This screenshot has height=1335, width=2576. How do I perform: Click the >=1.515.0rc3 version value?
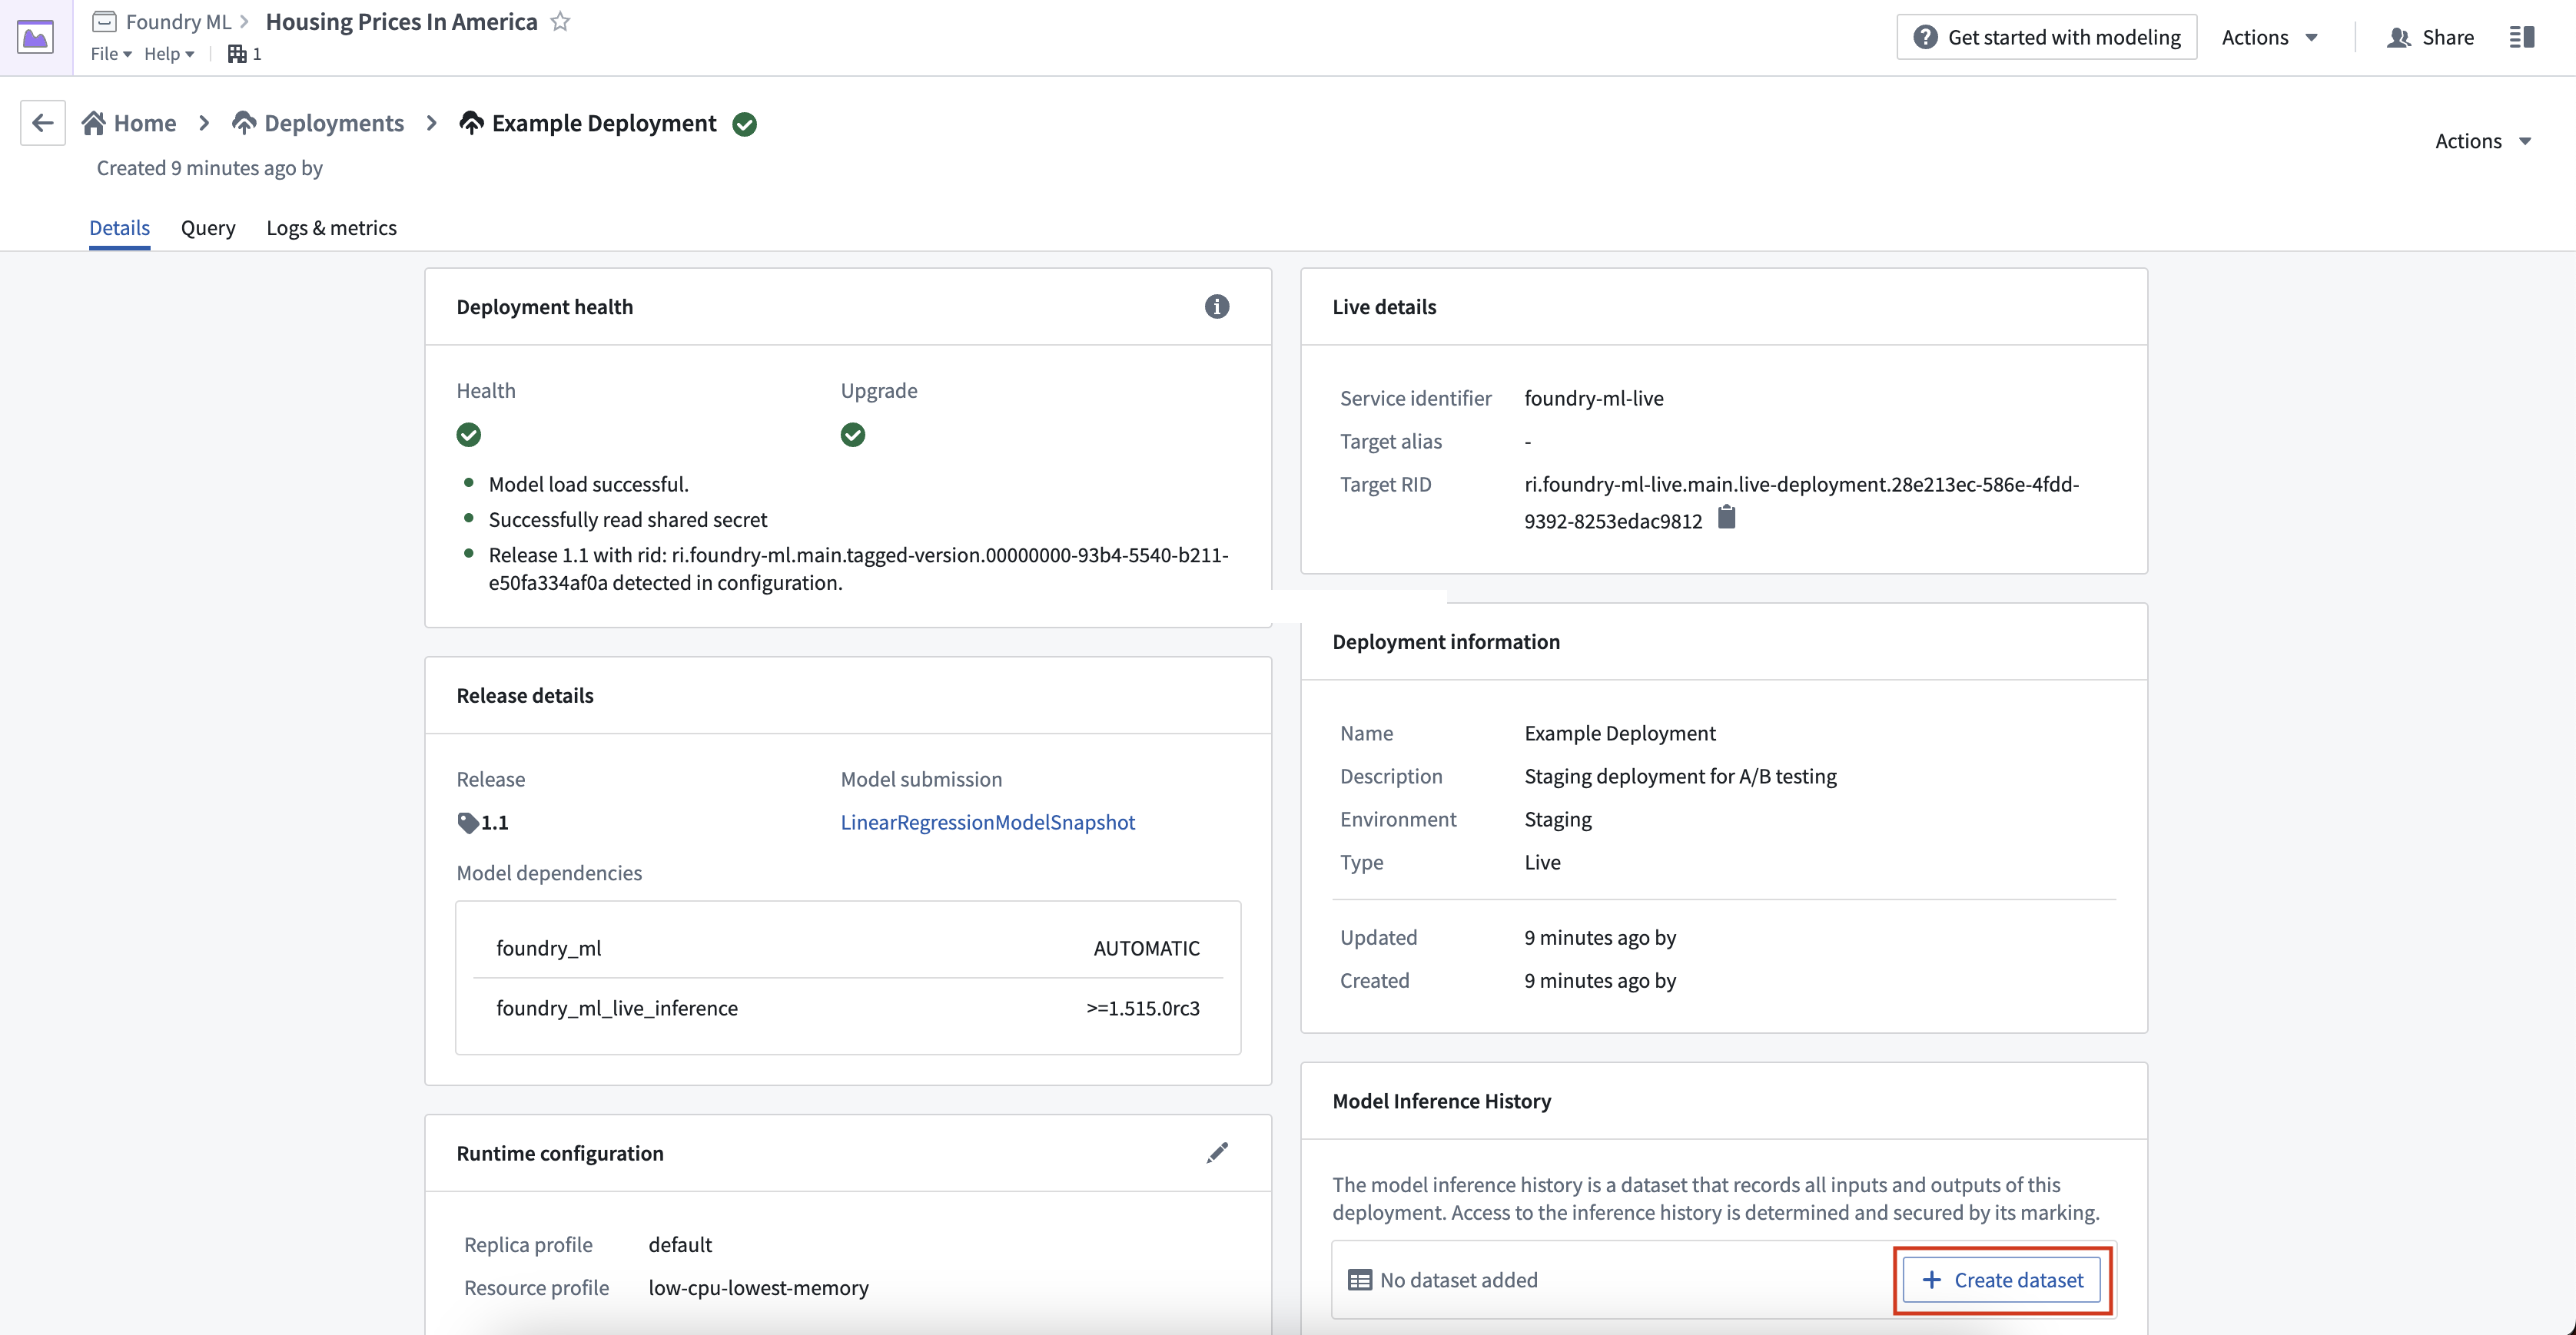coord(1143,1007)
